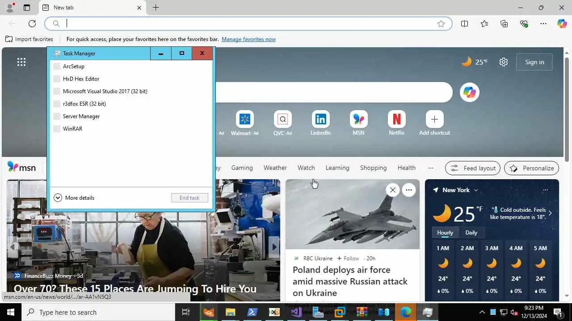Switch to Shopping feed tab
572x321 pixels.
[373, 168]
